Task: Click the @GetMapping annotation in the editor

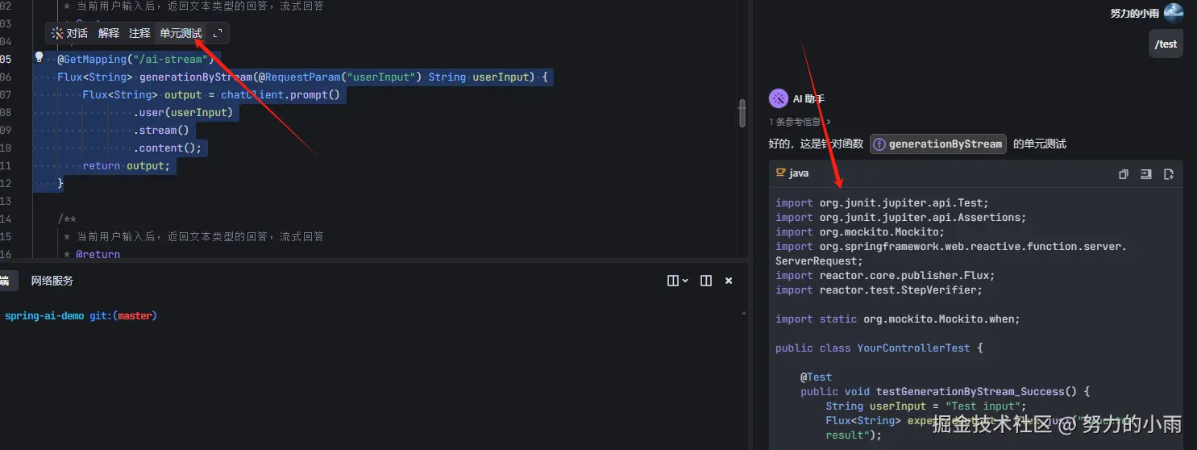Action: pyautogui.click(x=92, y=59)
